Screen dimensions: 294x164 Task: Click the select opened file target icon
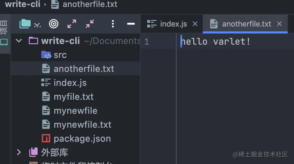click(x=54, y=24)
